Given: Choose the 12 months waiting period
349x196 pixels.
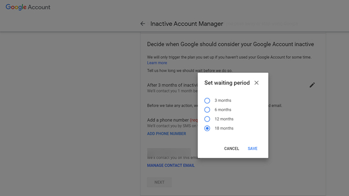Looking at the screenshot, I should coord(207,119).
